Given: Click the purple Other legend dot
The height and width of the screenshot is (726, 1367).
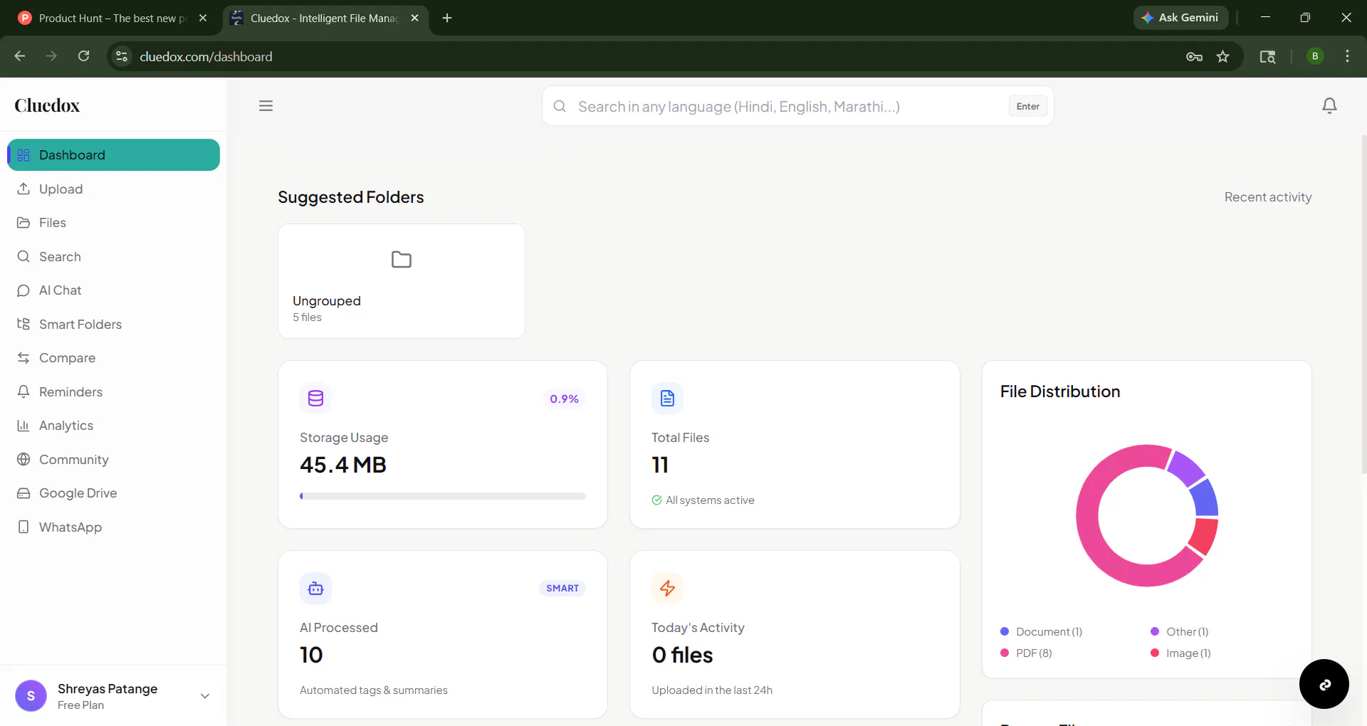Looking at the screenshot, I should coord(1155,631).
